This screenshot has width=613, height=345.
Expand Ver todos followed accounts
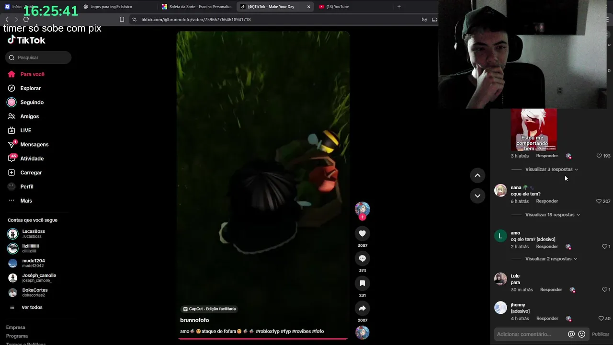[32, 307]
